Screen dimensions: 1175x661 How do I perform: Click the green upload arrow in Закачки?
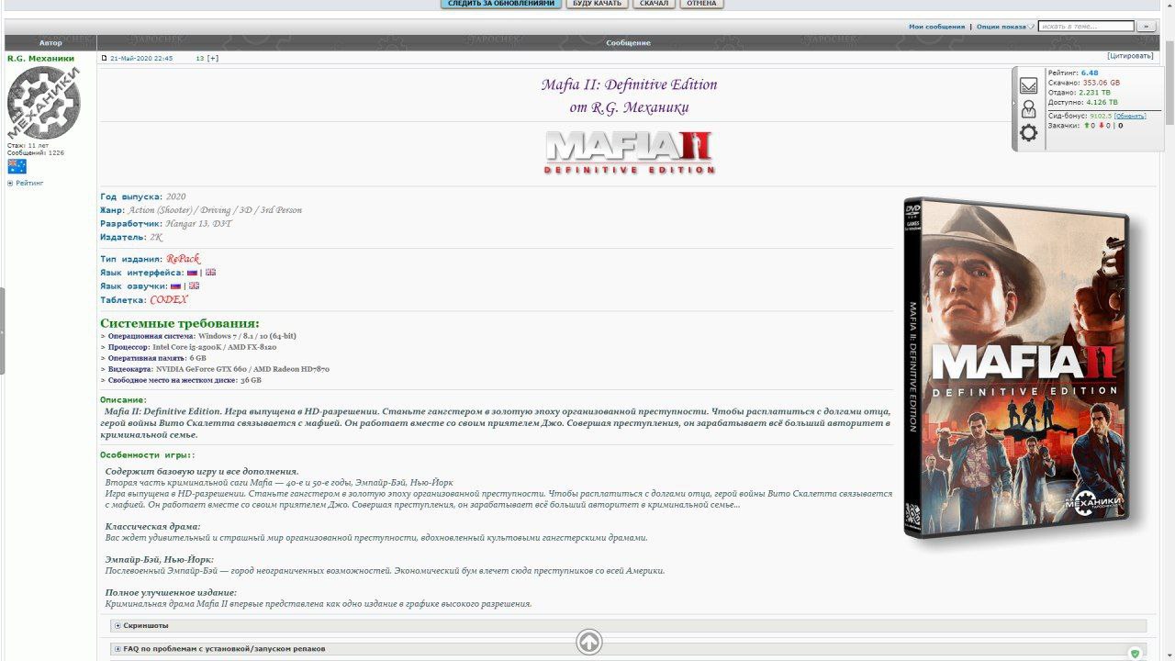1087,125
